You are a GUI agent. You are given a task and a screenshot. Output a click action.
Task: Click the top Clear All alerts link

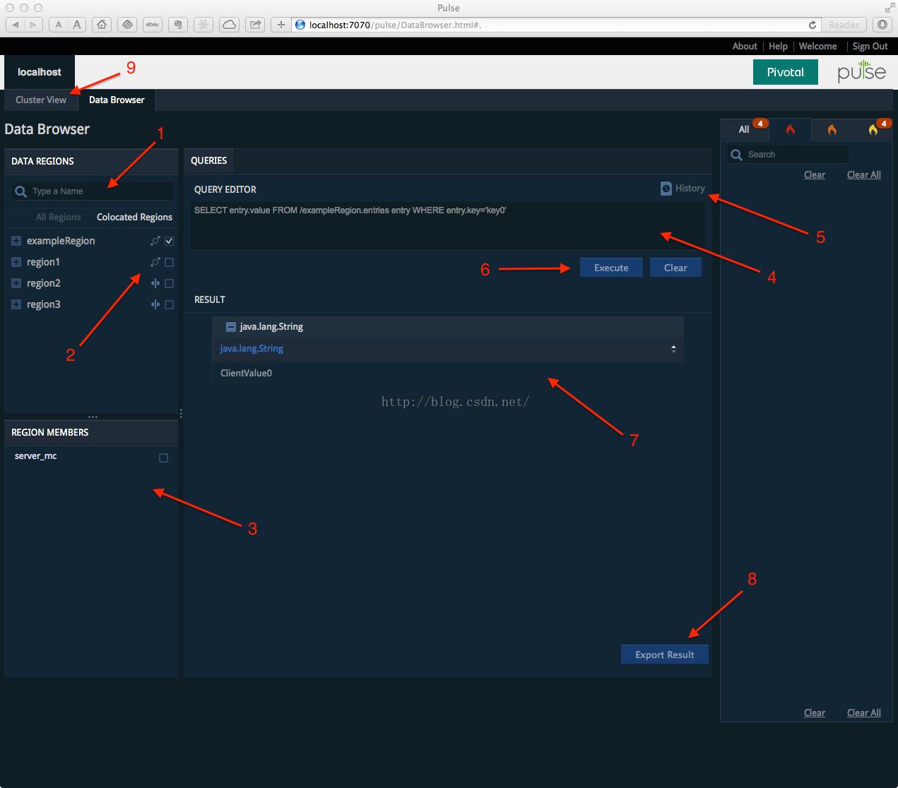[864, 175]
